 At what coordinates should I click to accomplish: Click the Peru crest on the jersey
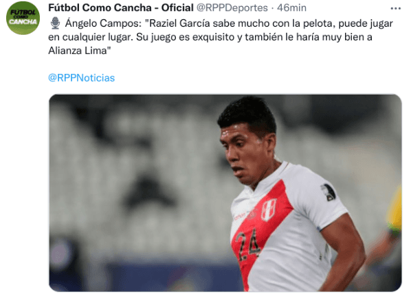pyautogui.click(x=269, y=209)
